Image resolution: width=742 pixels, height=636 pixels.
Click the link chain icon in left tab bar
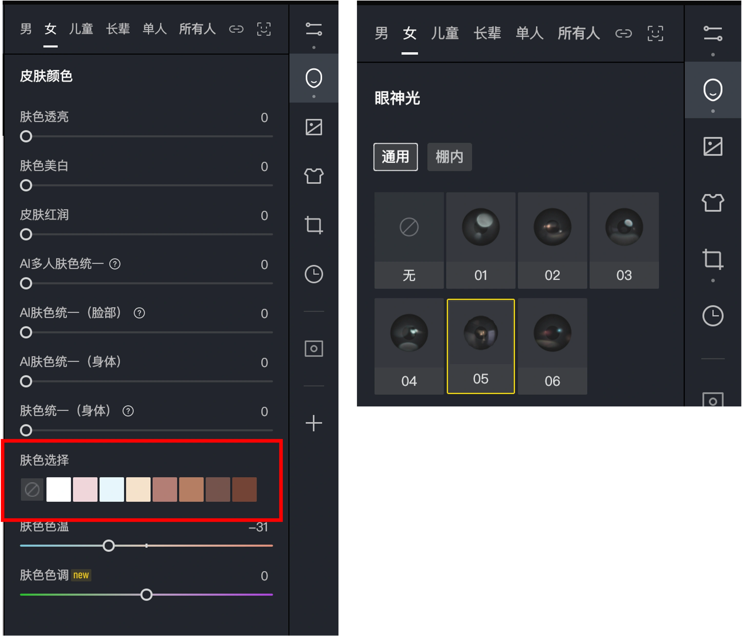(236, 29)
